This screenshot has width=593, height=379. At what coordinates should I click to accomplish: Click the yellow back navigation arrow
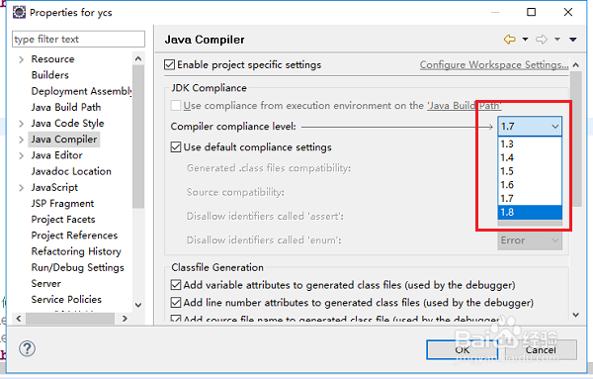tap(509, 40)
